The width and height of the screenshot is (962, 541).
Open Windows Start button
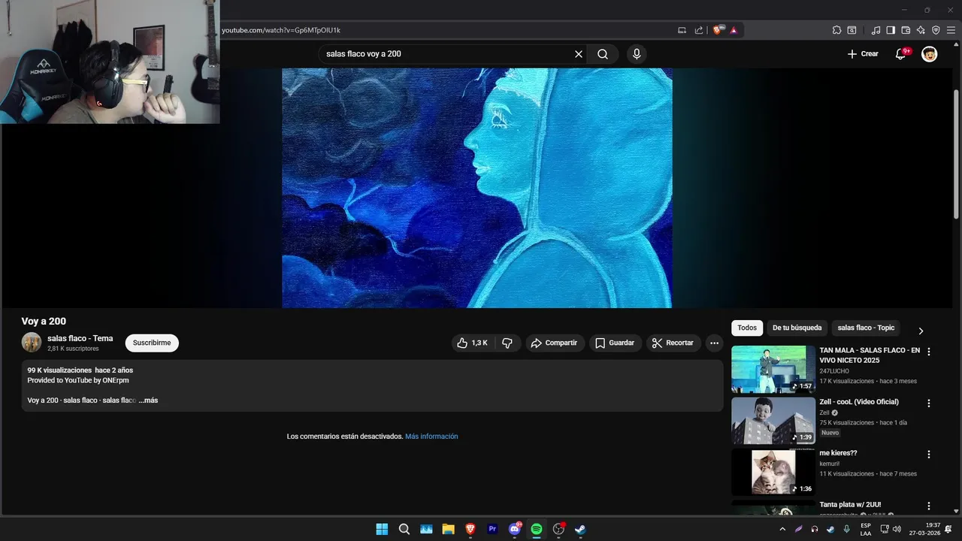pyautogui.click(x=382, y=529)
